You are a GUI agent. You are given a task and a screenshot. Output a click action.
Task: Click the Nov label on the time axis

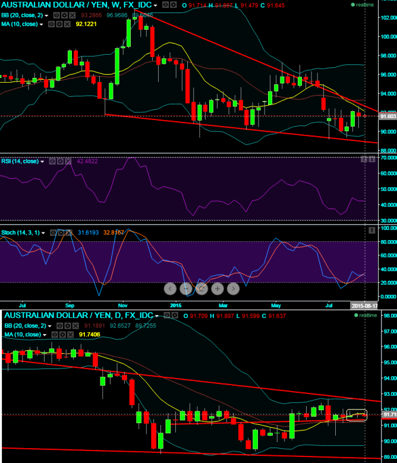pyautogui.click(x=122, y=305)
